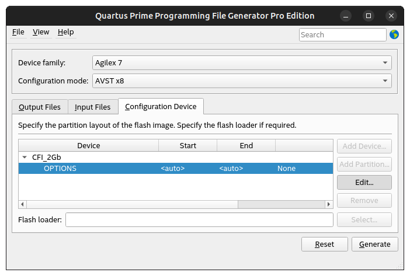Open the Device family dropdown

pos(242,62)
